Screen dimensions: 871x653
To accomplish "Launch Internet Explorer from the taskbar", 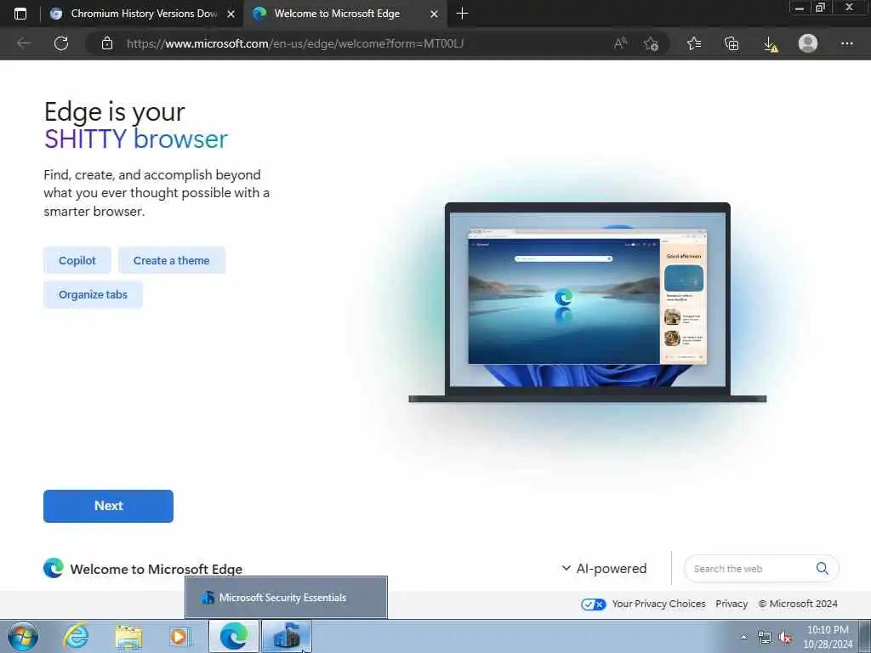I will [x=76, y=636].
